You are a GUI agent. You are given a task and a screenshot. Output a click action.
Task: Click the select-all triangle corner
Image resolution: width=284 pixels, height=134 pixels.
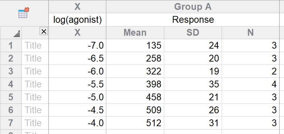[x=17, y=34]
